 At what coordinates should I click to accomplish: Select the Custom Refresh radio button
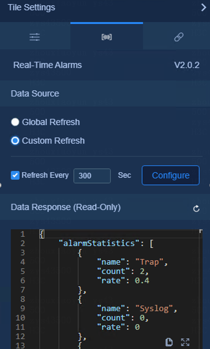tap(15, 141)
